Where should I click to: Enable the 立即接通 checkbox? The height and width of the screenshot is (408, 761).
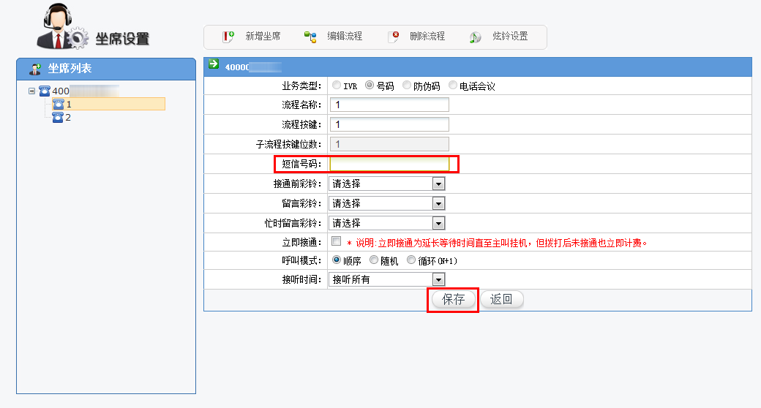[x=337, y=241]
